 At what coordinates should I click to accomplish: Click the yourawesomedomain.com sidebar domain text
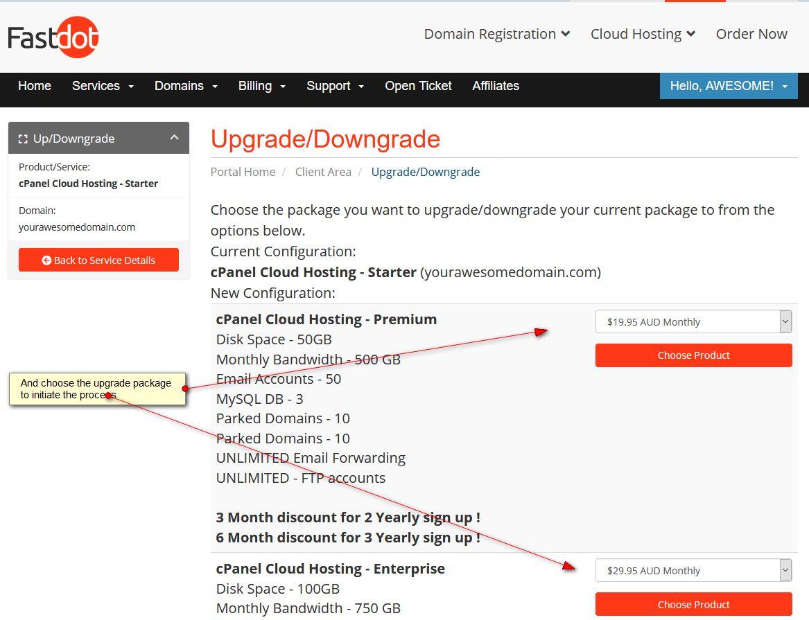[x=77, y=227]
